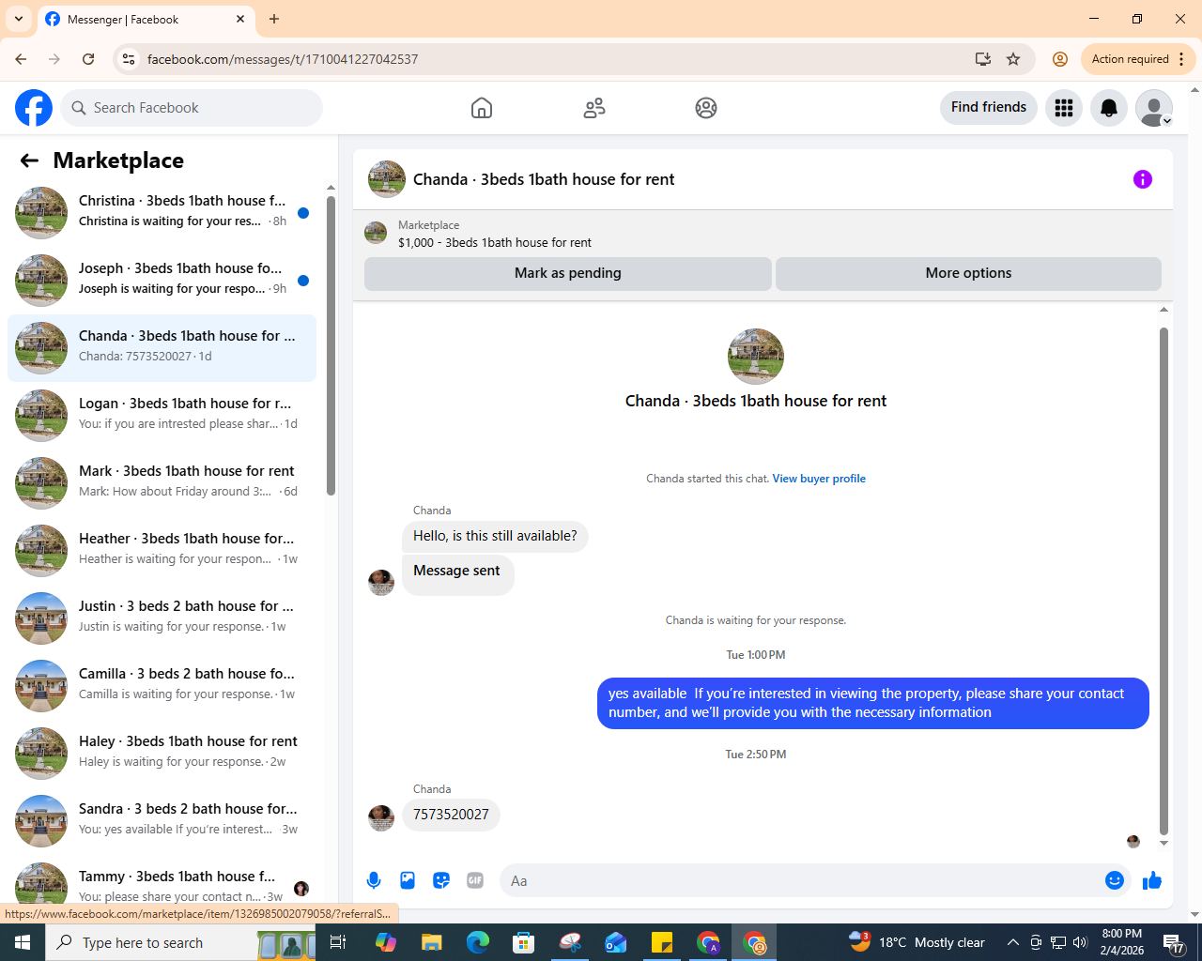Close the Messenger tab
The width and height of the screenshot is (1202, 961).
[240, 19]
